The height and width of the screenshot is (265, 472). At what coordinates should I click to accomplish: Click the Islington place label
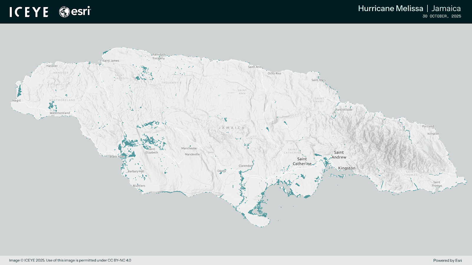(433, 134)
